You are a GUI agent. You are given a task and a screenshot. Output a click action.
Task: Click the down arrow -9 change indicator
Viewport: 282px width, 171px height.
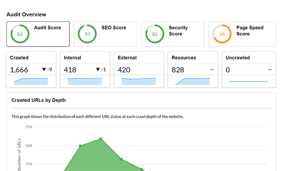47,69
